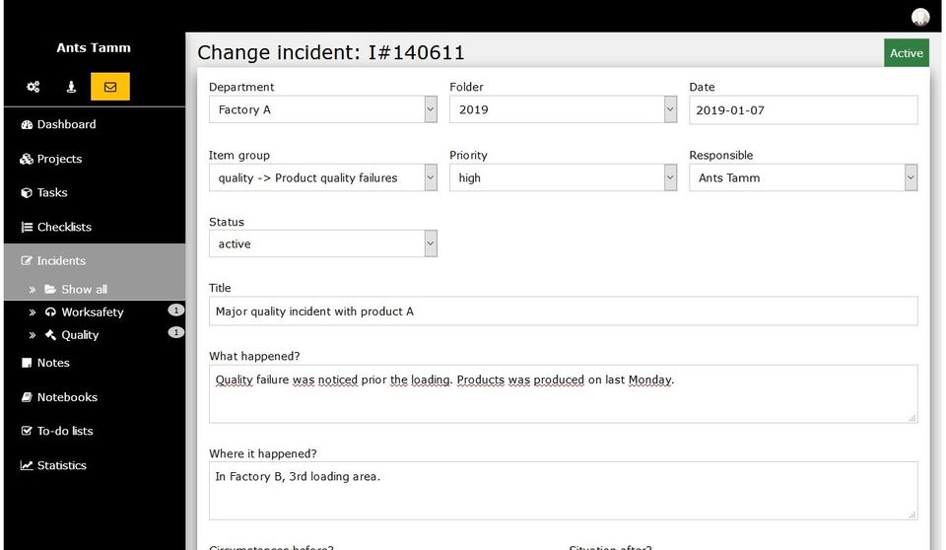The width and height of the screenshot is (946, 550).
Task: Open the Priority dropdown showing high
Action: [x=563, y=177]
